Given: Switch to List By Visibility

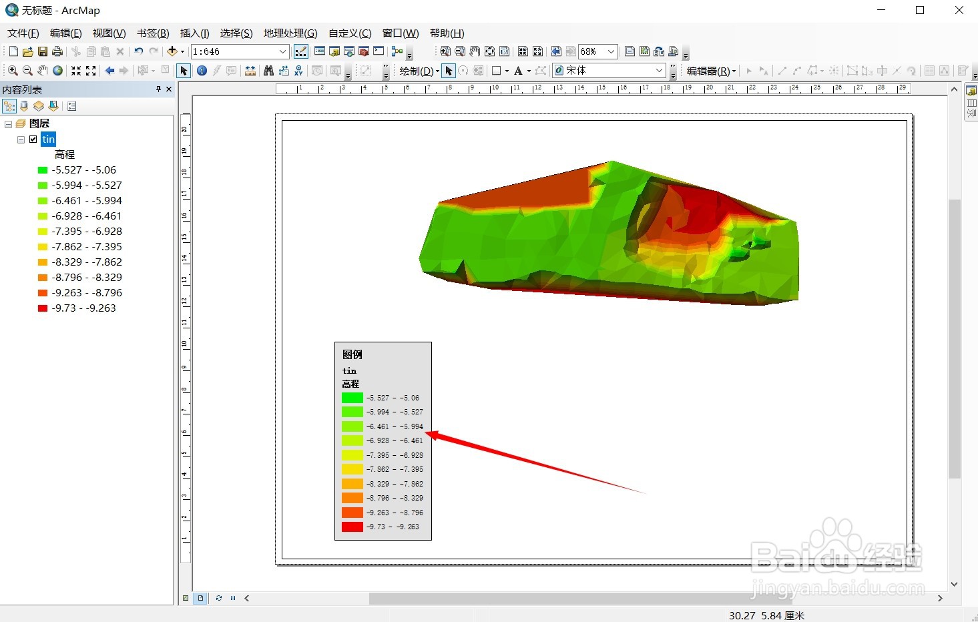Looking at the screenshot, I should (39, 106).
